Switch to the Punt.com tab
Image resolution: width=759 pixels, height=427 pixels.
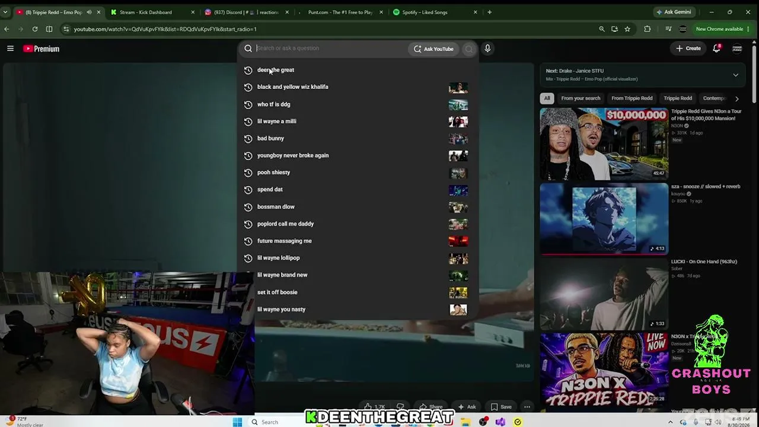tap(340, 12)
